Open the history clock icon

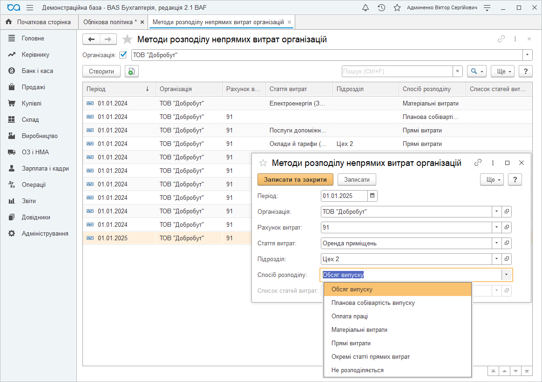[381, 8]
